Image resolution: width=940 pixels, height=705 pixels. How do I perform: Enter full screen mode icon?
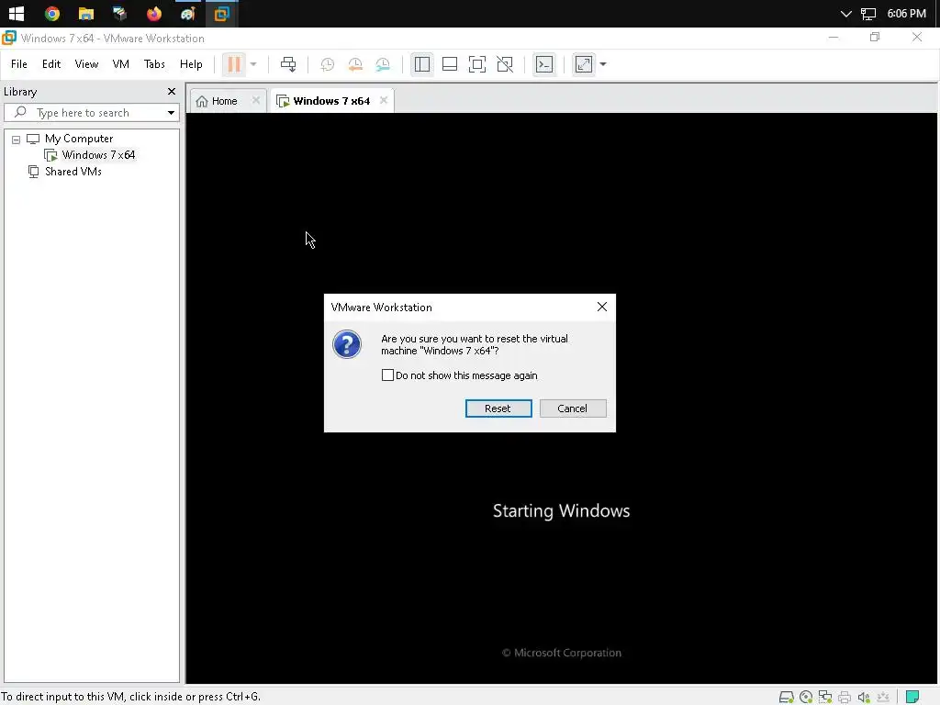477,64
